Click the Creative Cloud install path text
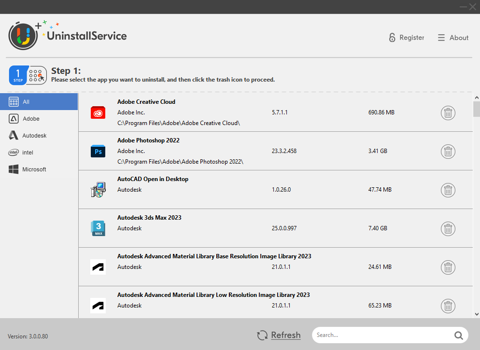 tap(179, 123)
